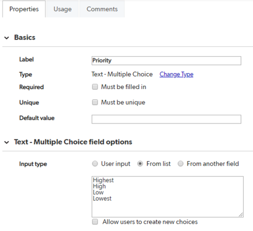Collapse Text - Multiple Choice field options chevron
The width and height of the screenshot is (253, 231).
click(x=7, y=143)
